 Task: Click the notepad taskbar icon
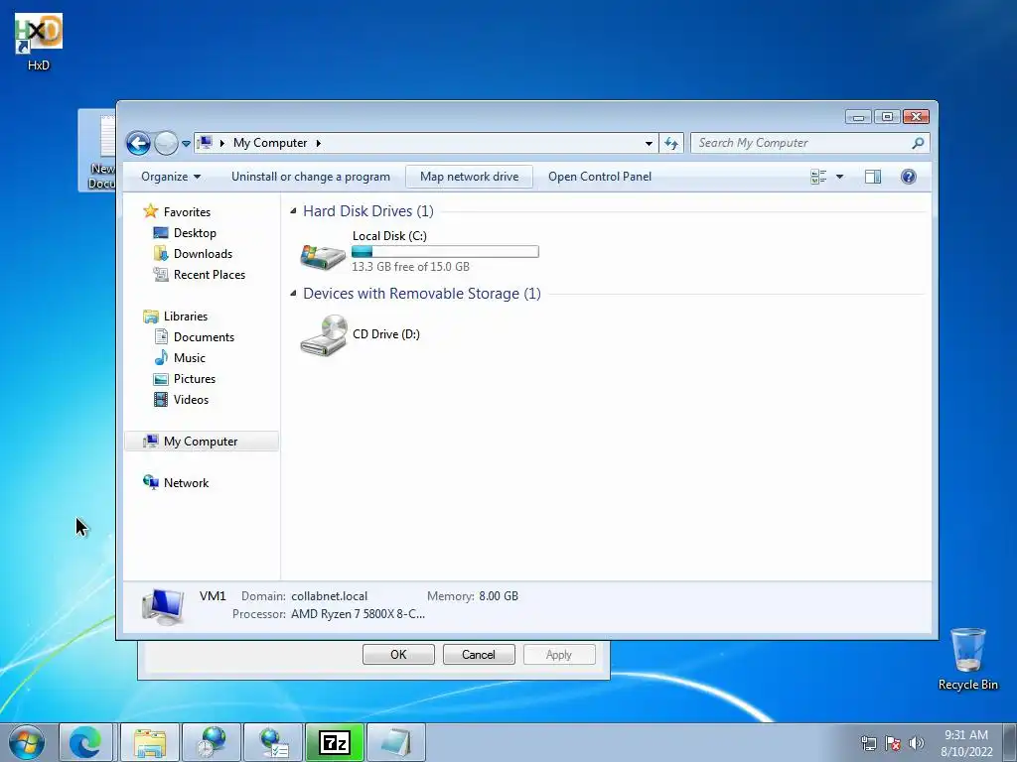(x=396, y=742)
